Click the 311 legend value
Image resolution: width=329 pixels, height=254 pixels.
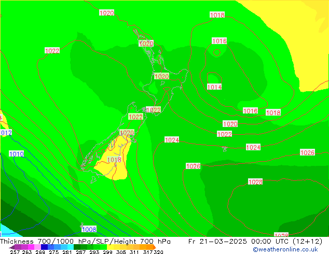click(x=134, y=252)
